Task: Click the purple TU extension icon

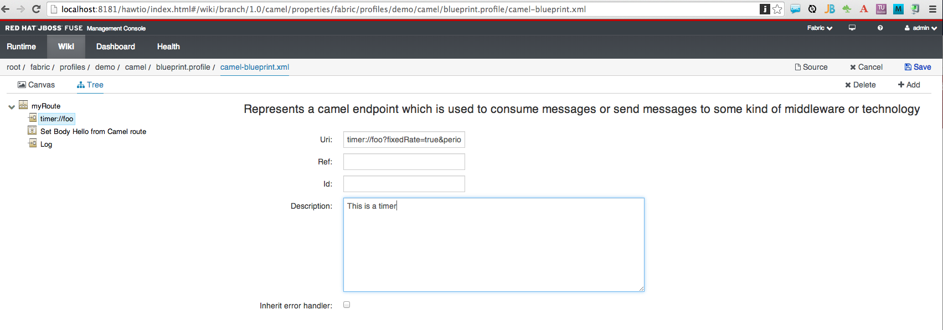Action: [881, 9]
